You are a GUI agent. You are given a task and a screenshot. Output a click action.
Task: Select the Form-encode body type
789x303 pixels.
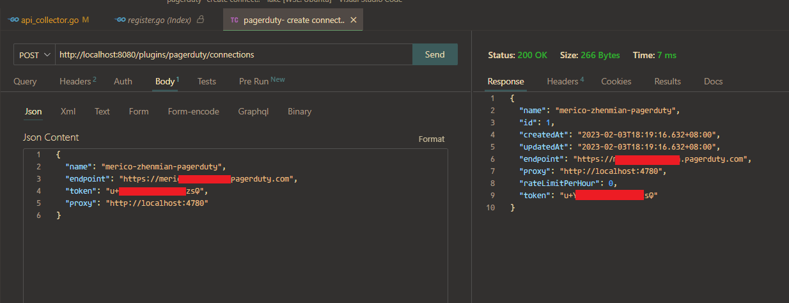[194, 111]
